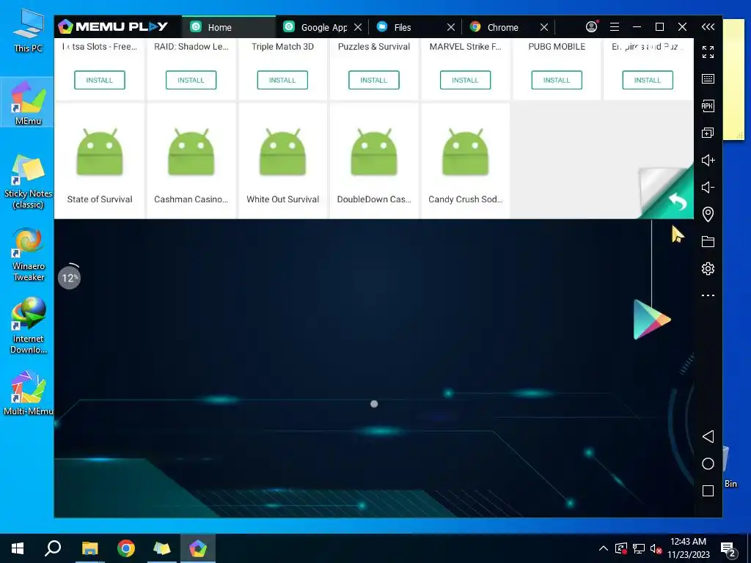Launch Google Play Store icon
The image size is (751, 563).
[x=651, y=320]
